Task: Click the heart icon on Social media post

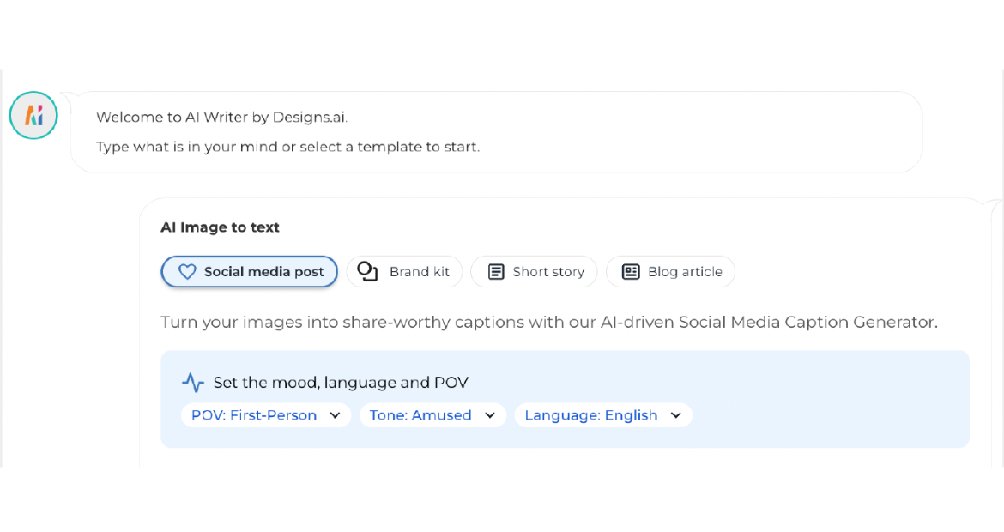Action: click(187, 271)
